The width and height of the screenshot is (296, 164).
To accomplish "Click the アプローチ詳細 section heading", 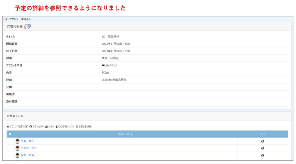I will [14, 27].
